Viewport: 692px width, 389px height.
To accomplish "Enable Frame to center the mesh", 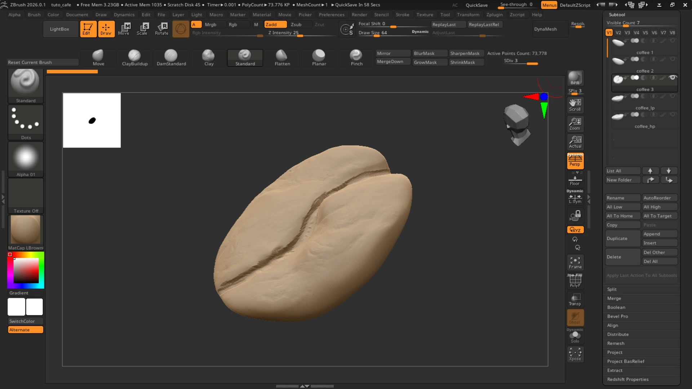I will (575, 262).
